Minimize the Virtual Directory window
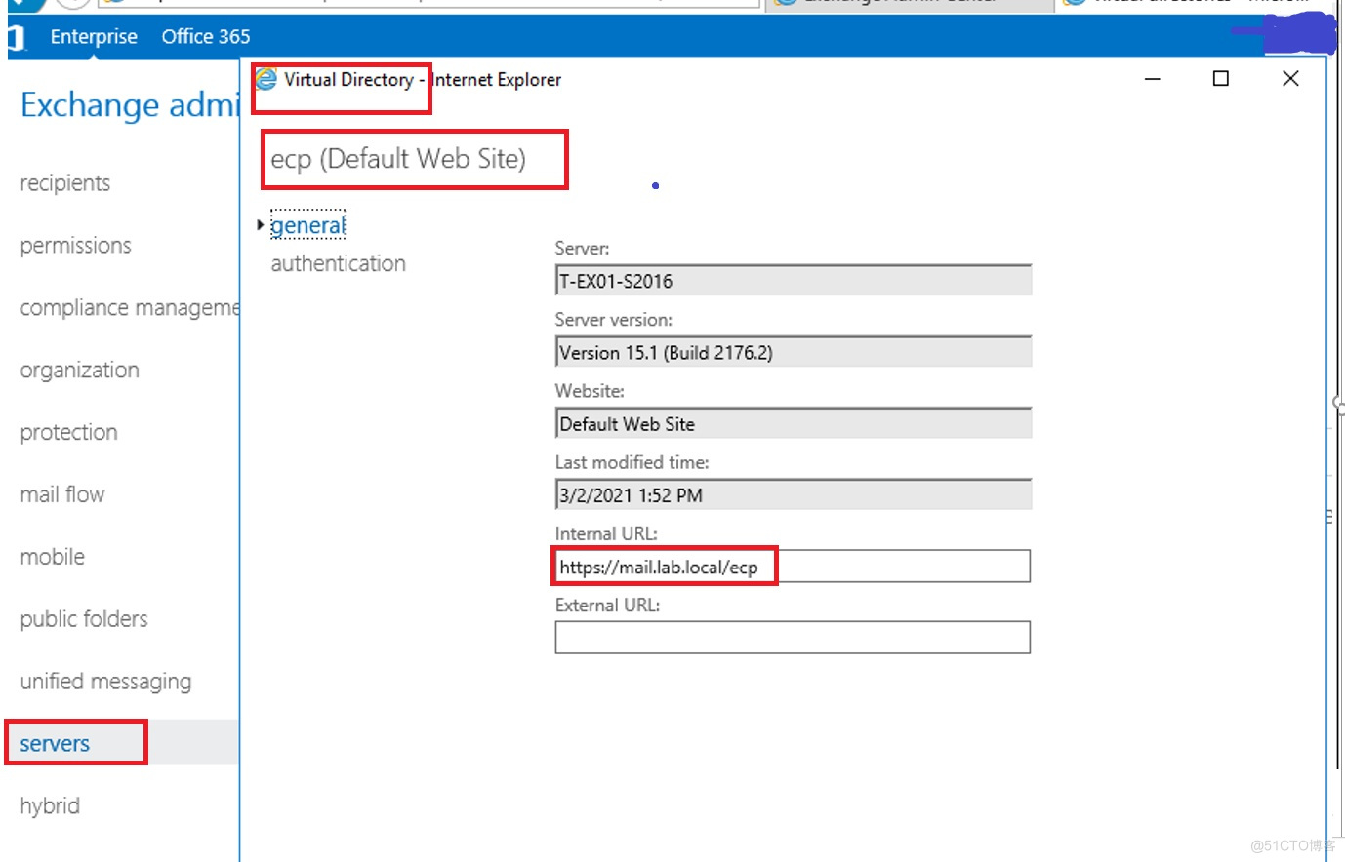Image resolution: width=1345 pixels, height=862 pixels. pyautogui.click(x=1153, y=79)
